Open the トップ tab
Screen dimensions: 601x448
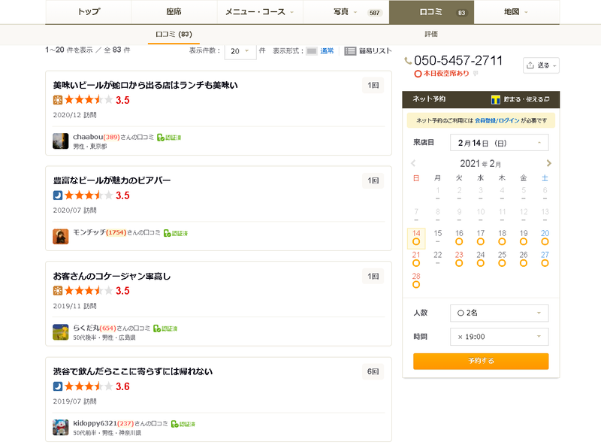[x=89, y=12]
